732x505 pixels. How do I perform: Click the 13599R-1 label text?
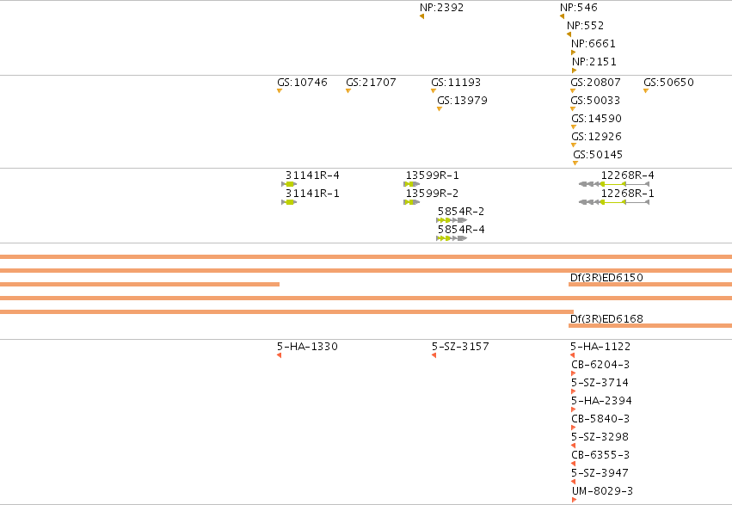point(433,175)
